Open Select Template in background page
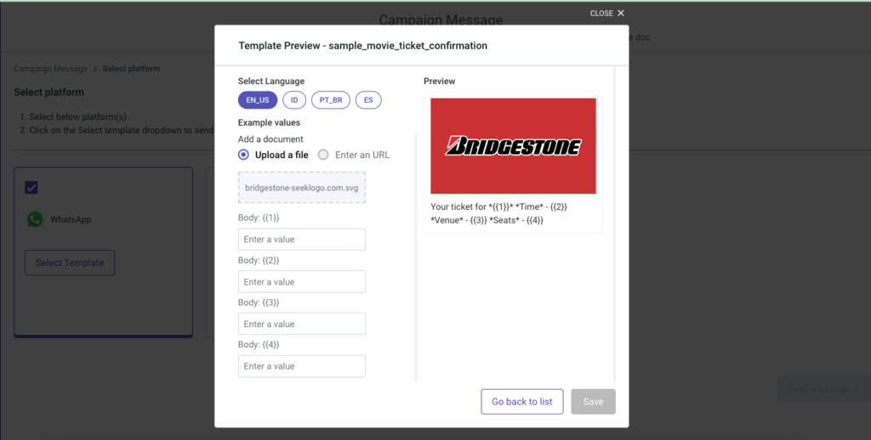This screenshot has width=871, height=440. 70,262
